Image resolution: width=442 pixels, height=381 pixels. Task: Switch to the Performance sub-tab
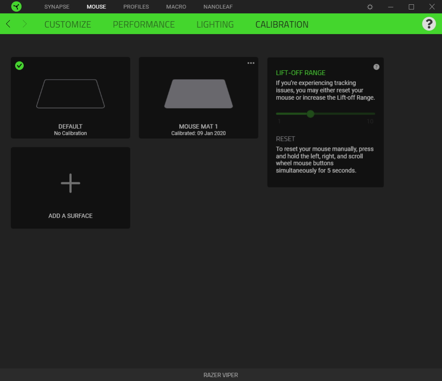pos(144,25)
